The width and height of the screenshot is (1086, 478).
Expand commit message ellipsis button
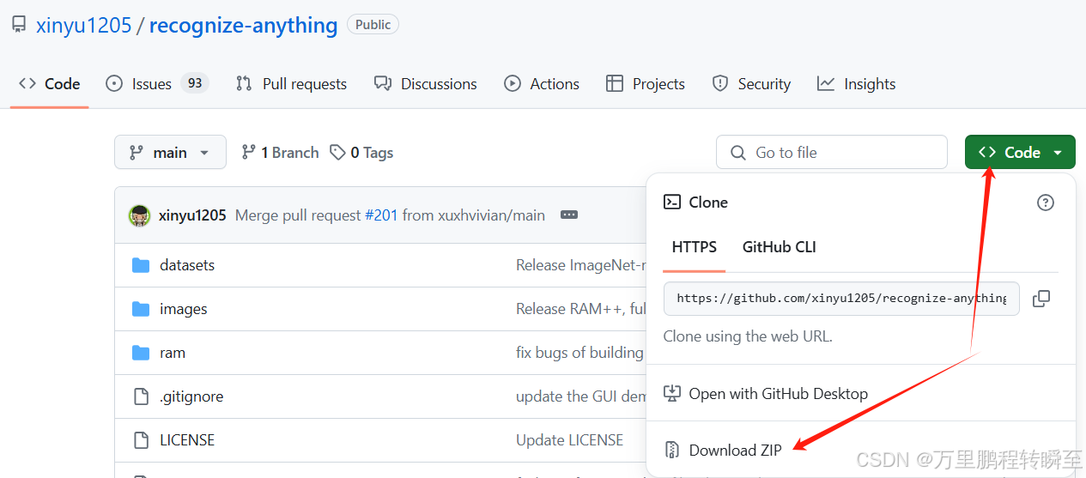click(569, 215)
